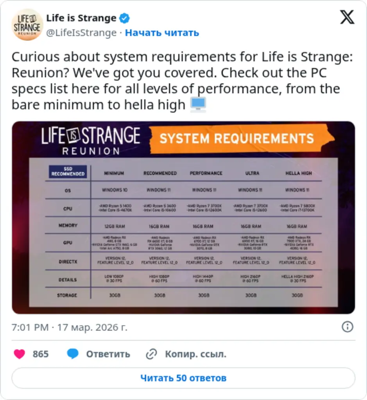The image size is (367, 400).
Task: Expand replies via 'Читать 50 ответов'
Action: (183, 378)
